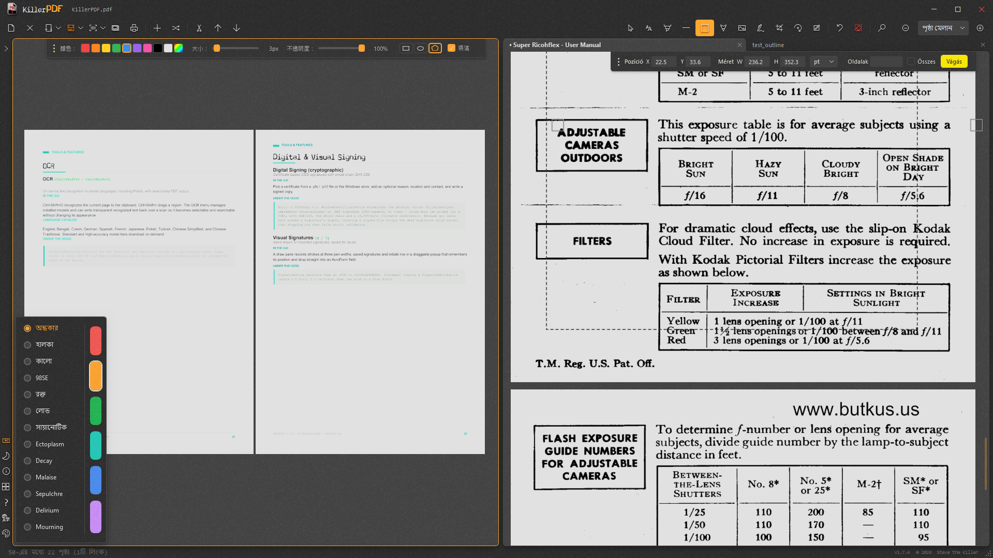Click the add plus icon in left toolbar
Screen dimensions: 993x558
point(157,28)
